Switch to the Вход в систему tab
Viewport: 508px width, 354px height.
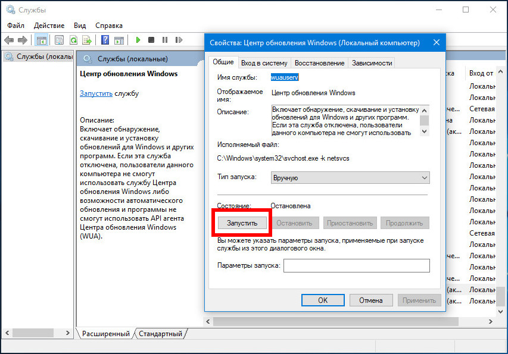[x=264, y=63]
